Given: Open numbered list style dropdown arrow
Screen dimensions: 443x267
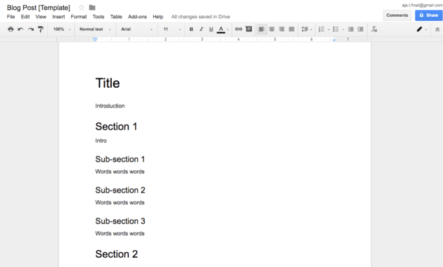Looking at the screenshot, I should (328, 30).
